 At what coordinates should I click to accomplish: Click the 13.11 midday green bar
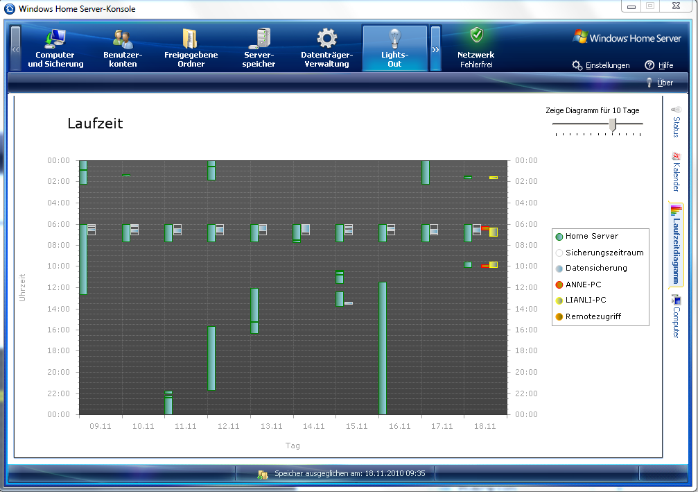[x=254, y=311]
